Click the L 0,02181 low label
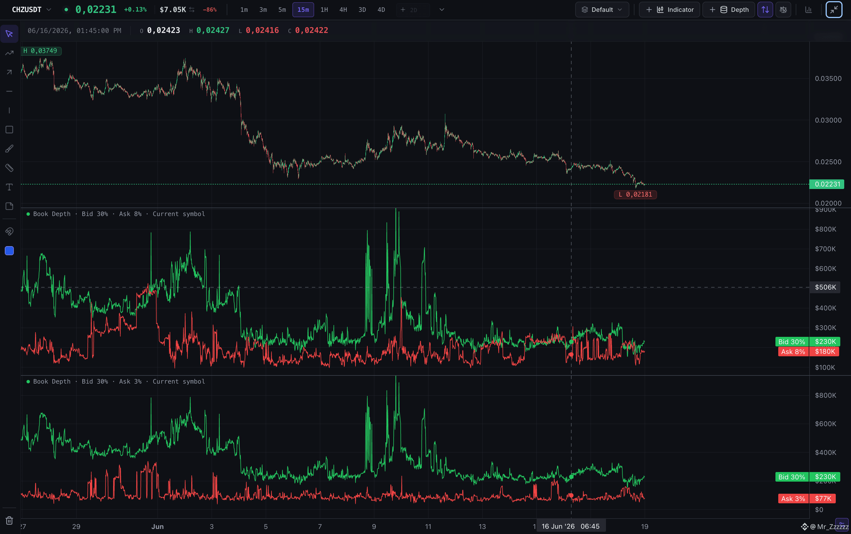Viewport: 851px width, 534px height. [x=635, y=194]
